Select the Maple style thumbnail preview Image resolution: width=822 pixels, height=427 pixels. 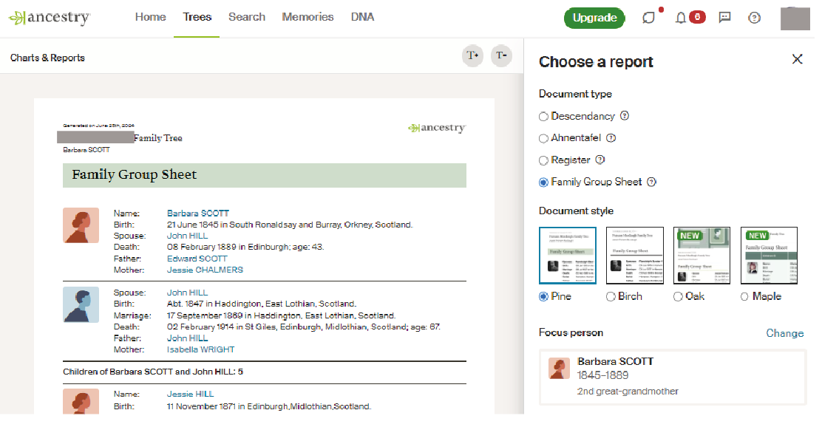pyautogui.click(x=768, y=256)
